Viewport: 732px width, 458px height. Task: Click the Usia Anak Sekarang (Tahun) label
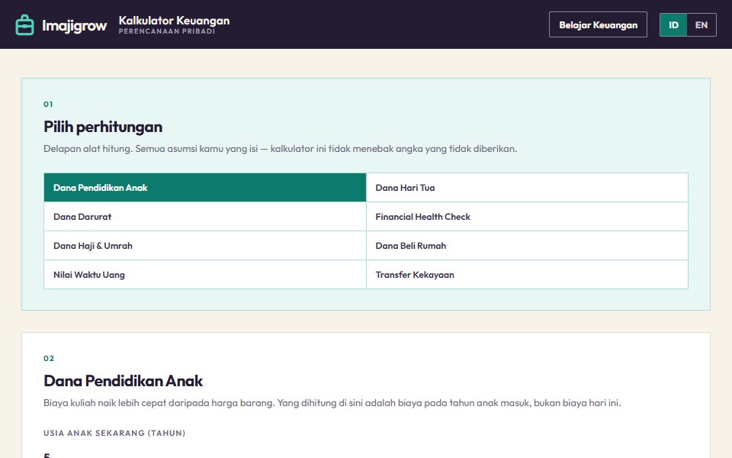pos(114,433)
